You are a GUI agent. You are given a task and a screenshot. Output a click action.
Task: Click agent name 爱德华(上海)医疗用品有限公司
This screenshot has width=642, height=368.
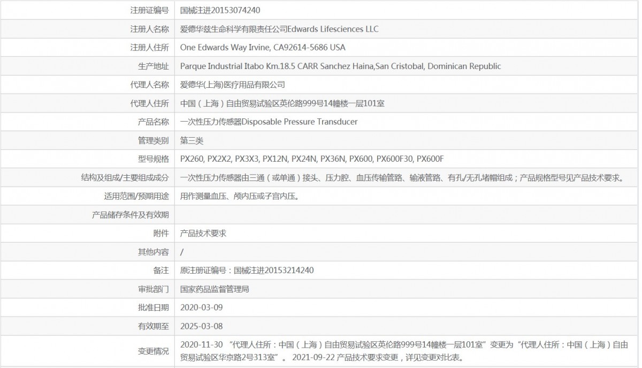tap(233, 85)
